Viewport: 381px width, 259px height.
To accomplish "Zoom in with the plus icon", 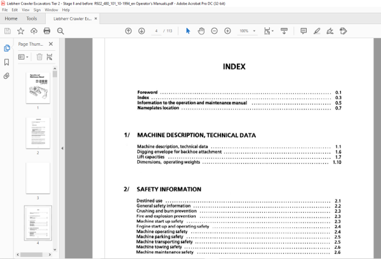I will (x=227, y=31).
